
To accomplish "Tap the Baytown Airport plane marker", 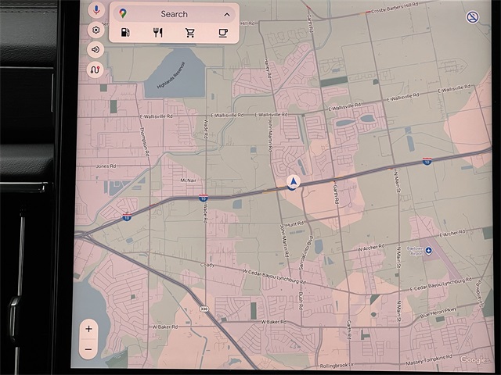I will pyautogui.click(x=428, y=251).
